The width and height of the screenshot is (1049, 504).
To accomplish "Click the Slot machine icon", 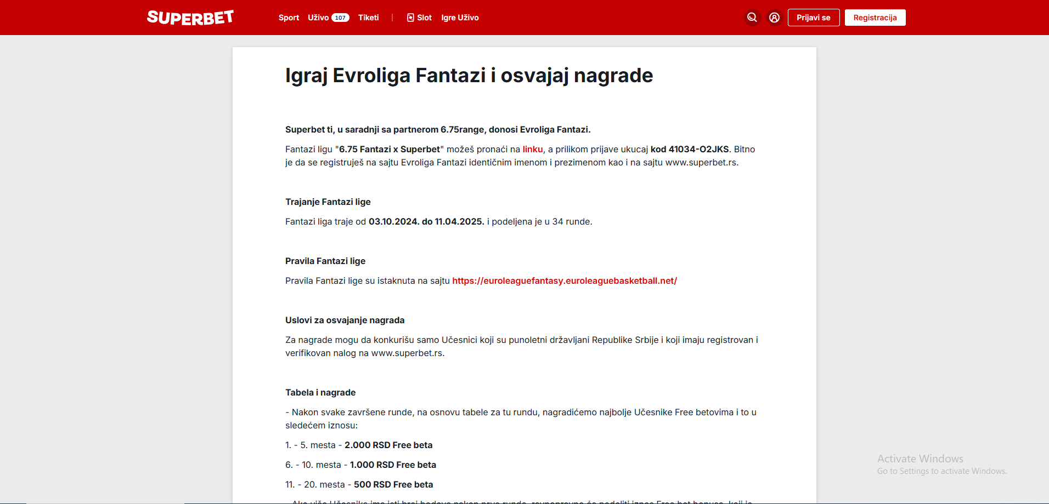I will click(410, 18).
